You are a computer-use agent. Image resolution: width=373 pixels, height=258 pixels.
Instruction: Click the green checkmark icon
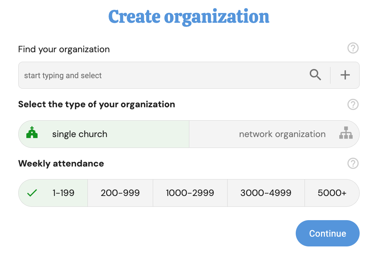tap(32, 193)
